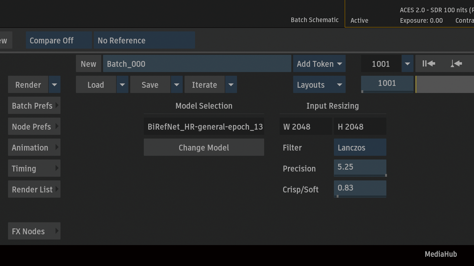Click the go-to-start frame playback icon
This screenshot has height=266, width=474.
click(429, 63)
